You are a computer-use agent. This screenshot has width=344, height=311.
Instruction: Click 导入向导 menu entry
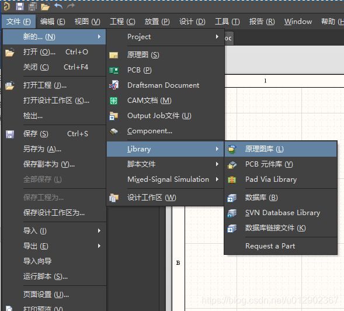[x=54, y=261]
